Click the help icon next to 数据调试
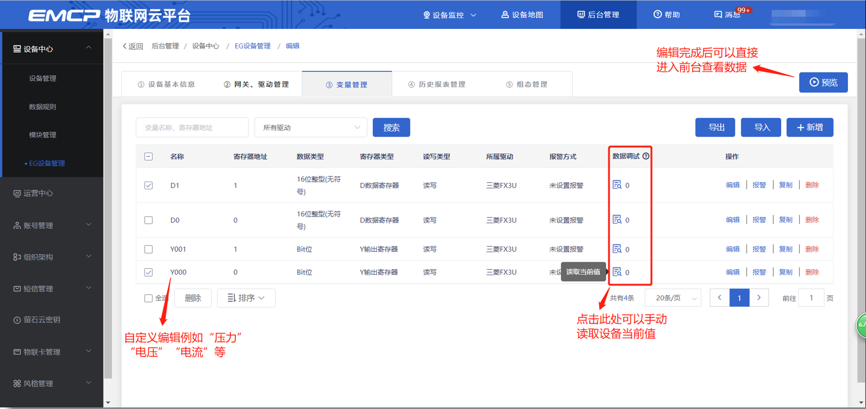This screenshot has width=866, height=409. pos(646,156)
